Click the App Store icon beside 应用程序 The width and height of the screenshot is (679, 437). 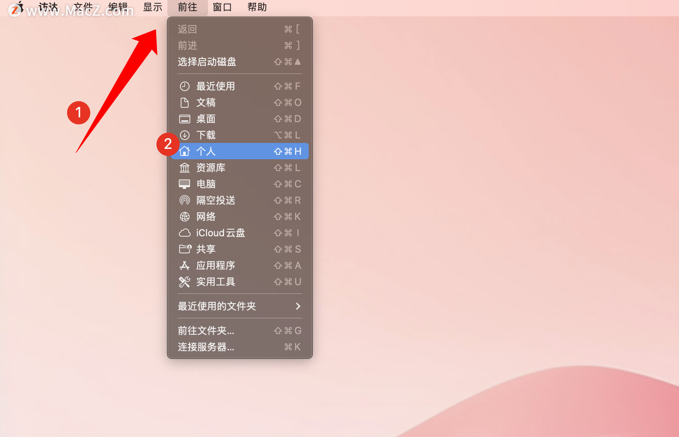(x=184, y=266)
